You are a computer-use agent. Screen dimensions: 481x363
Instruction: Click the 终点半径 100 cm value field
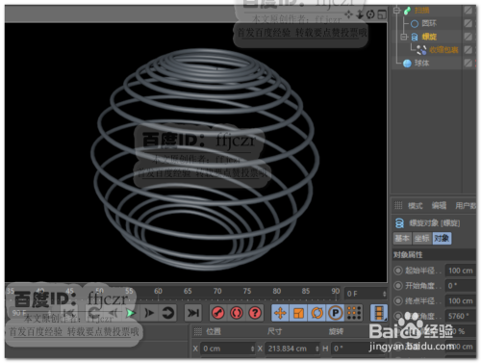(461, 301)
